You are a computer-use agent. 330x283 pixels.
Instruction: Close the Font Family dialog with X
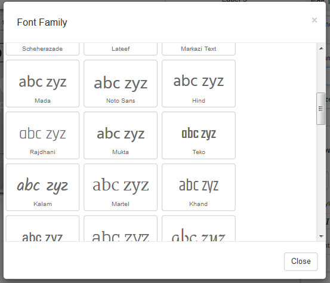[314, 20]
